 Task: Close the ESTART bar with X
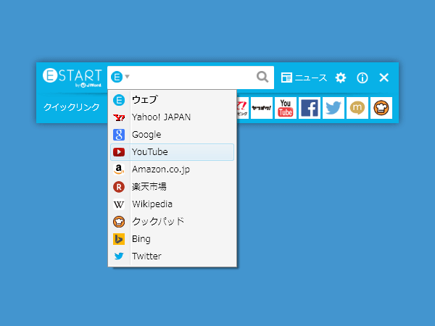pyautogui.click(x=384, y=78)
